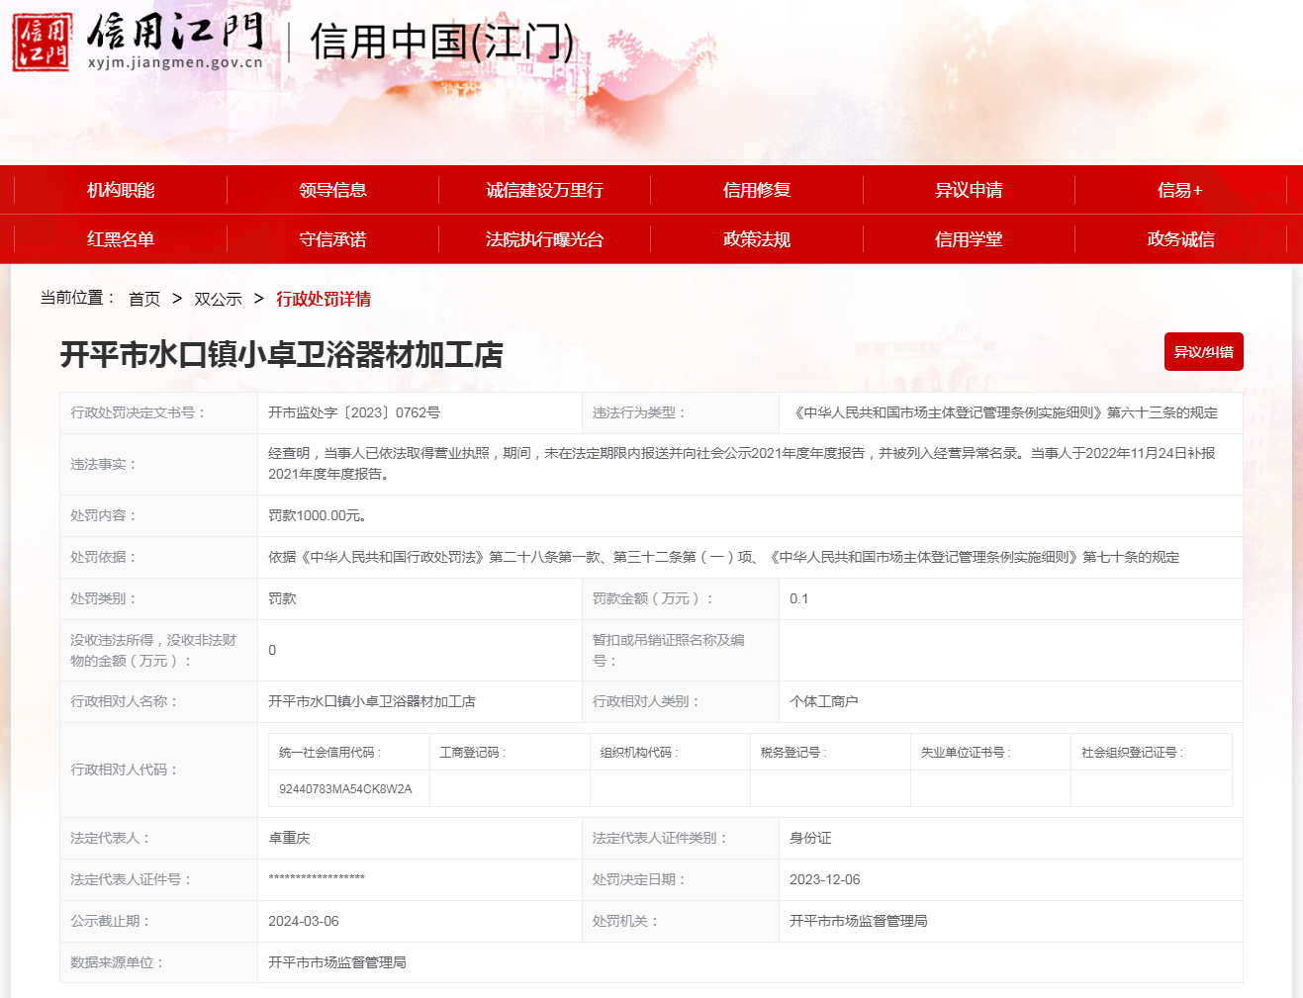Go to 诚信建设万里行 section
This screenshot has width=1303, height=998.
click(x=544, y=190)
